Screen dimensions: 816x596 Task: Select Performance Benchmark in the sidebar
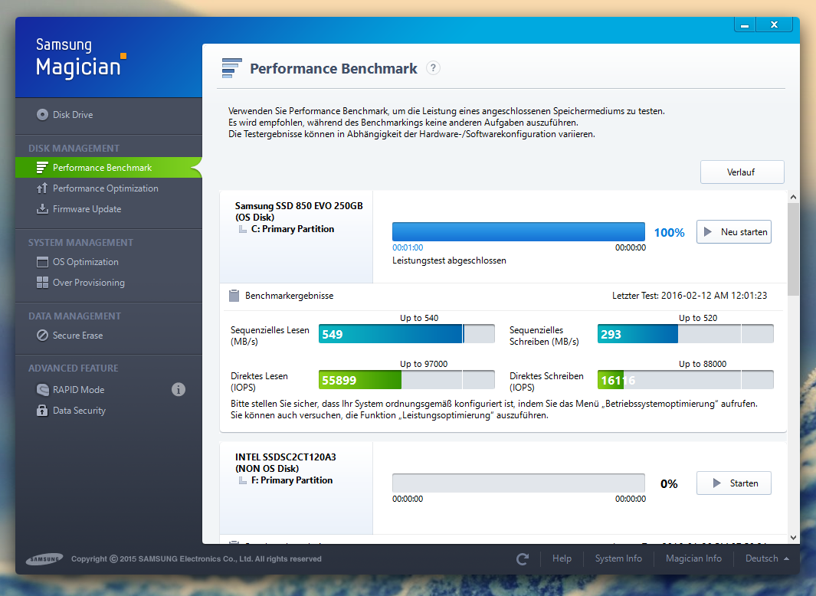pos(108,168)
